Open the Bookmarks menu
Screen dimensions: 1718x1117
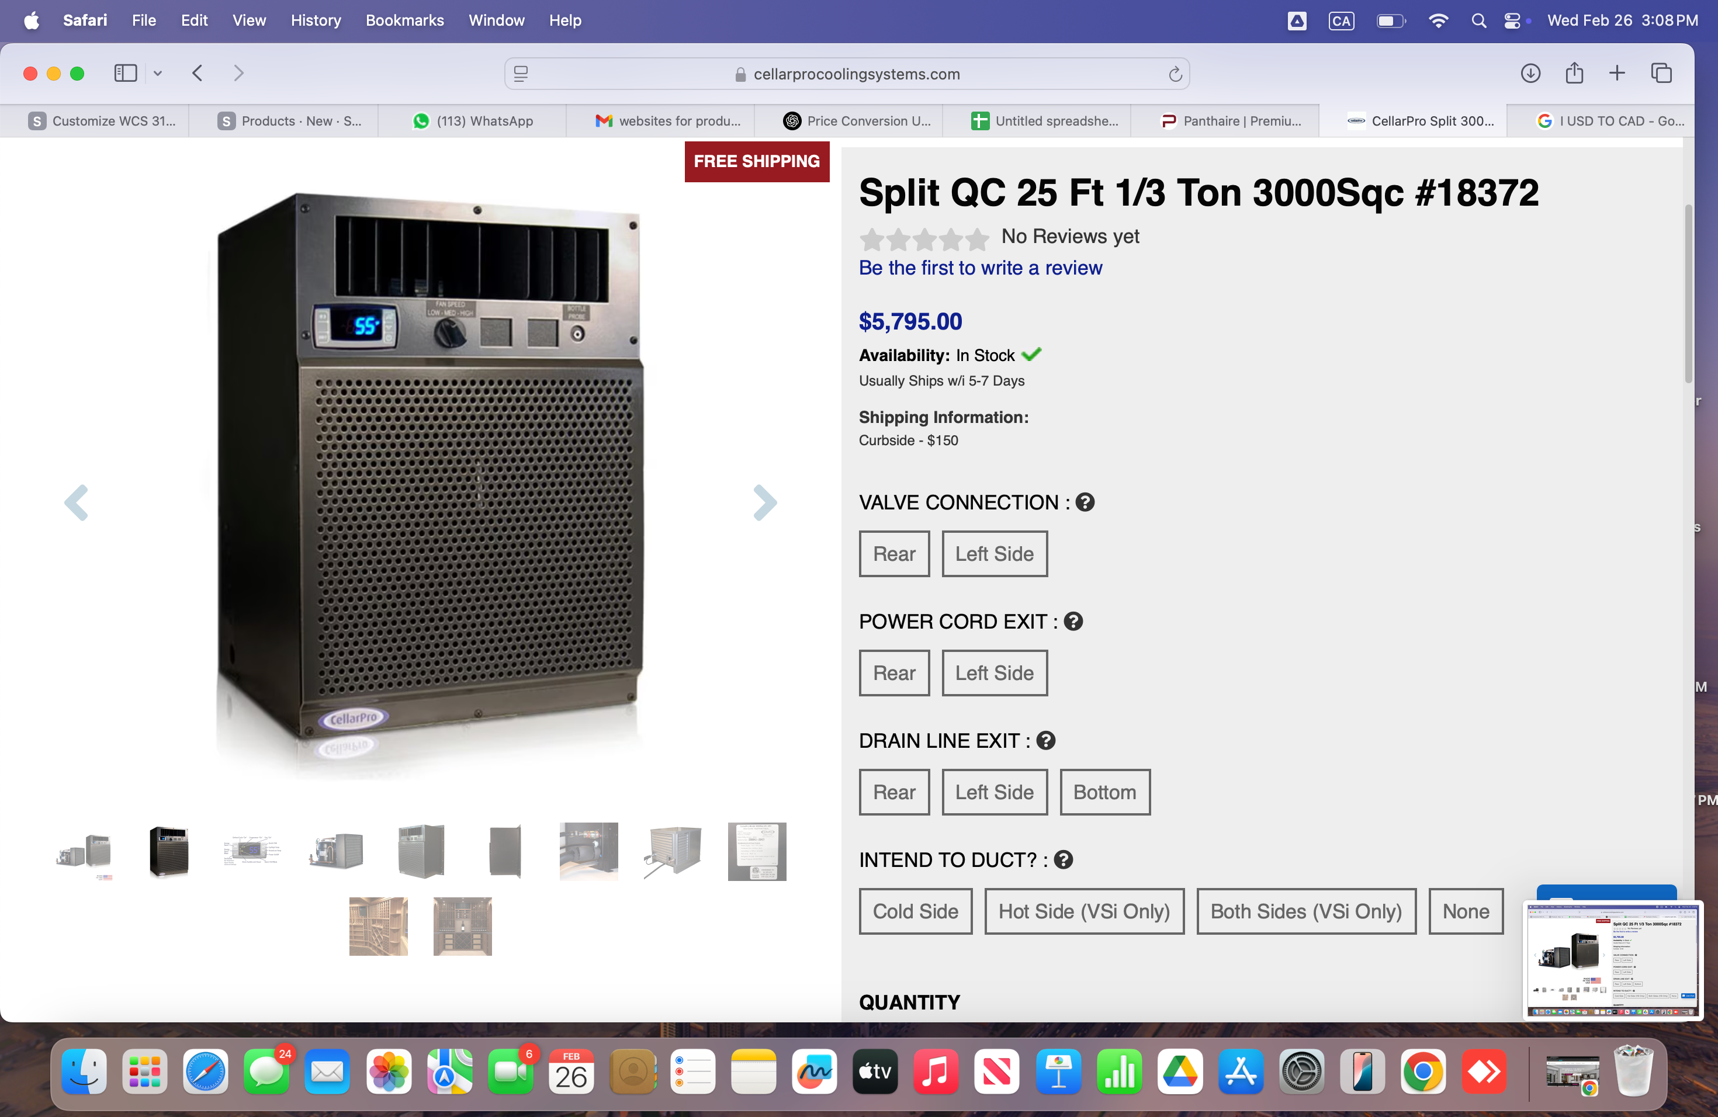coord(404,20)
